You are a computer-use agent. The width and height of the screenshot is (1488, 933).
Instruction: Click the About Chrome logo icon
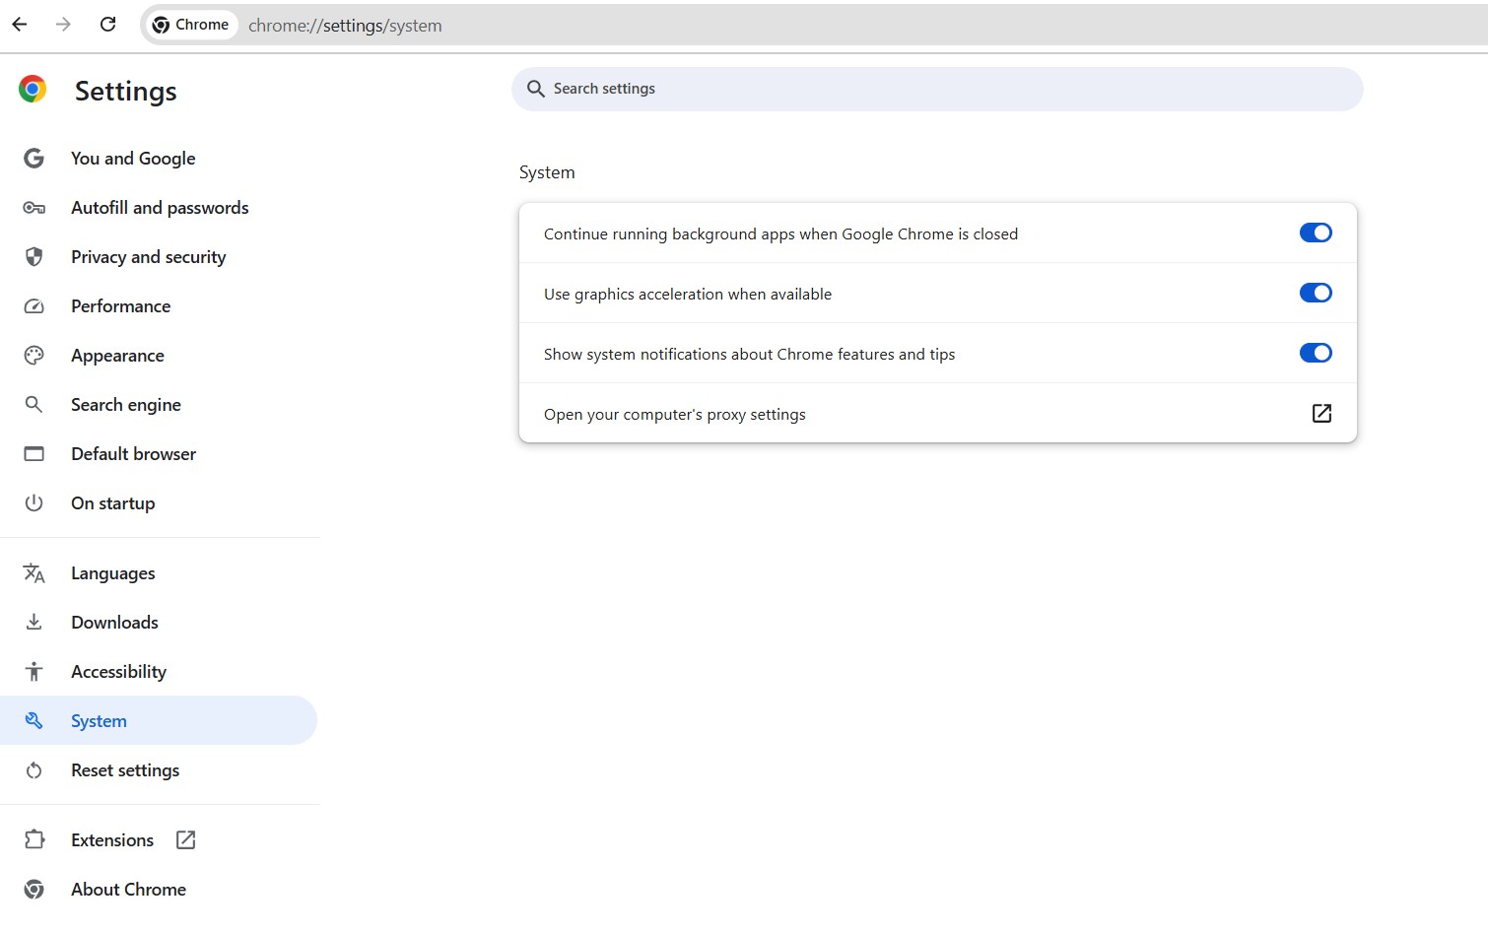34,890
